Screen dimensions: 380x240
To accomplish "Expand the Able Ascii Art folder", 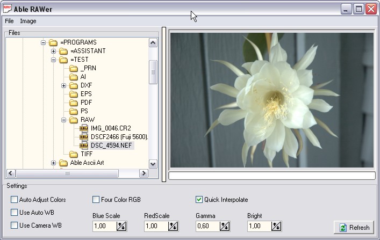I will (54, 163).
